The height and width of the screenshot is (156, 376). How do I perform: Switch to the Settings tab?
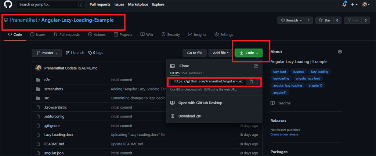pos(224,34)
